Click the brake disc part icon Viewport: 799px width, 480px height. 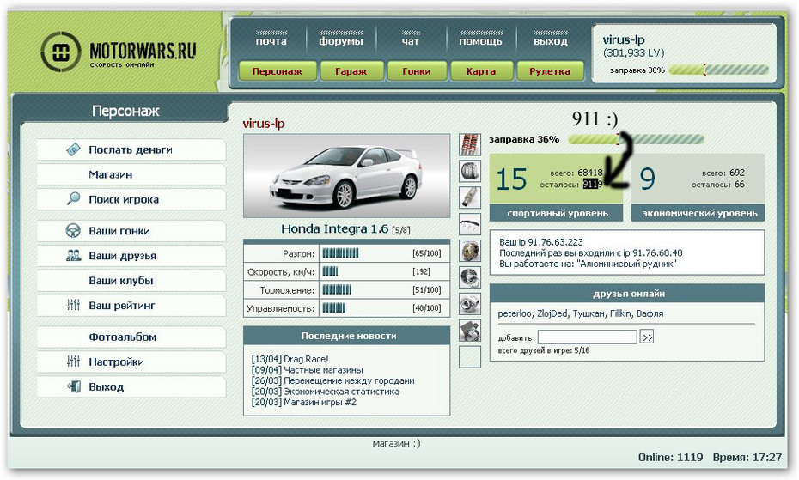470,276
